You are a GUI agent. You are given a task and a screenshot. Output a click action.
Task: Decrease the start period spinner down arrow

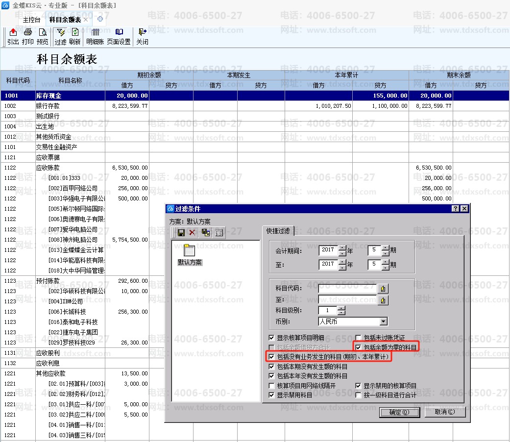(x=385, y=253)
